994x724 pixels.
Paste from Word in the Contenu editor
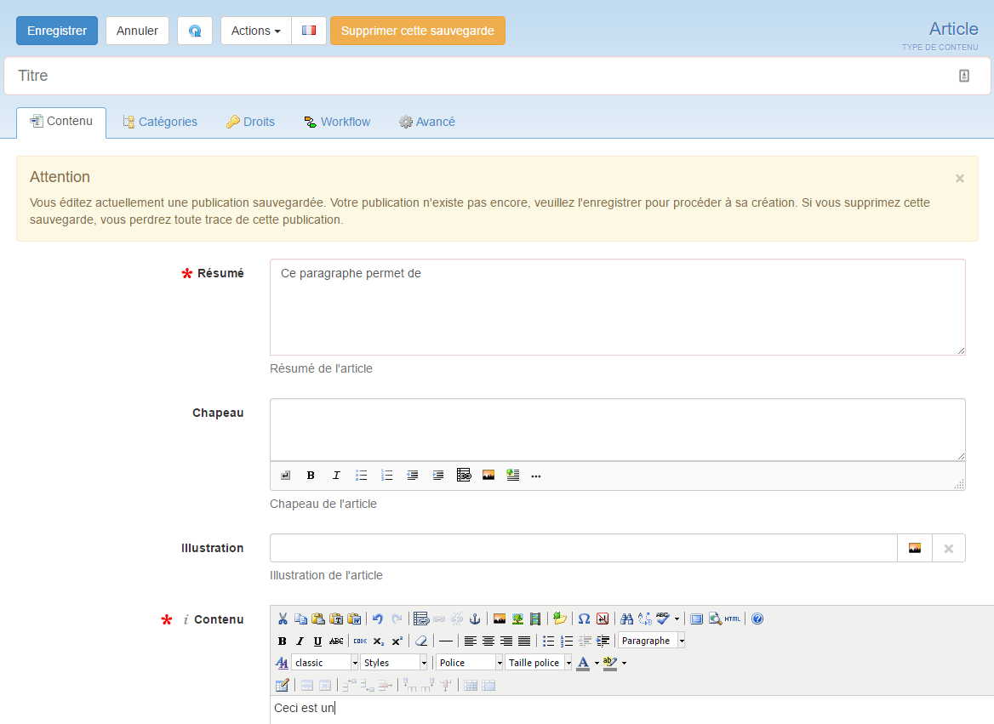pos(354,619)
